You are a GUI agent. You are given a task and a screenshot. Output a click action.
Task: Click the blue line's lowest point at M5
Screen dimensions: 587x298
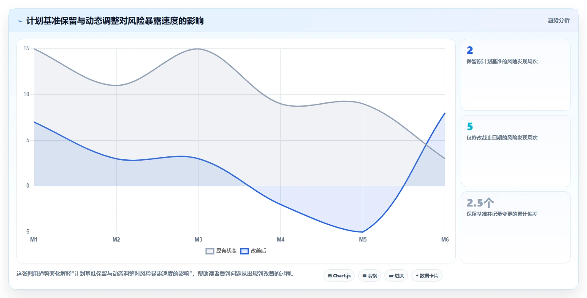[x=363, y=232]
